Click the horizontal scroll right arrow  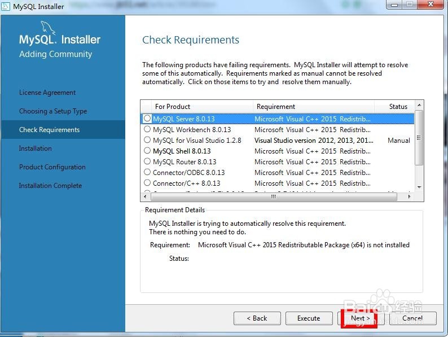click(x=409, y=196)
